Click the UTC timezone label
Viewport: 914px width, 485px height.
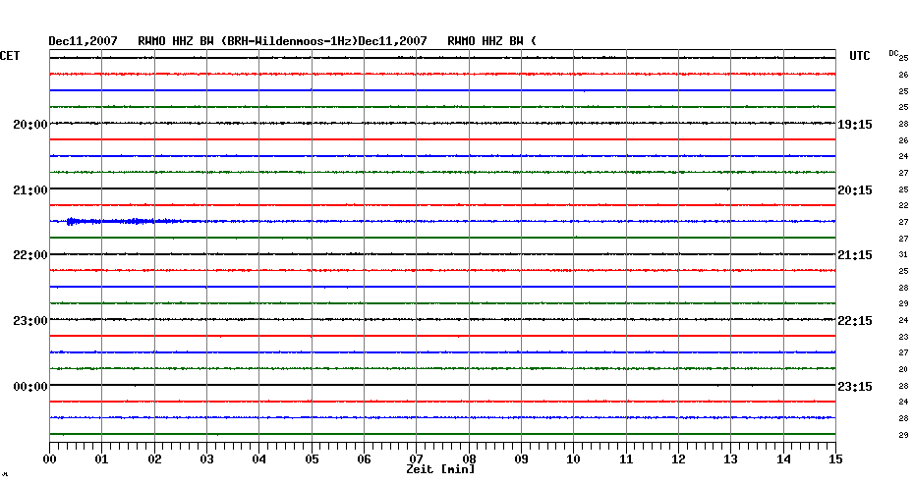pyautogui.click(x=860, y=56)
